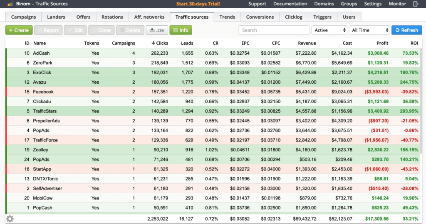The height and width of the screenshot is (224, 426).
Task: Sort by the Clicks column header
Action: [160, 43]
